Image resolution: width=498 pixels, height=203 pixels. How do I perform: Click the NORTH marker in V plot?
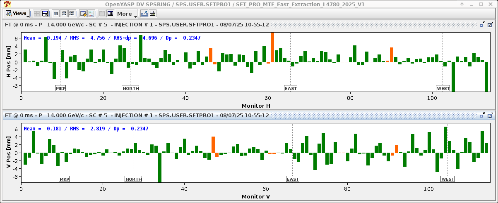(133, 179)
